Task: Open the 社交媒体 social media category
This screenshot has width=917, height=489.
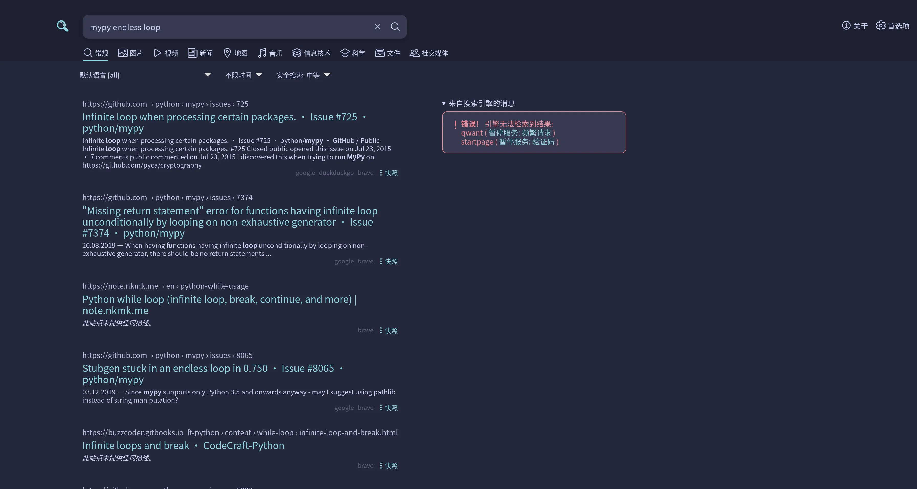Action: point(429,53)
